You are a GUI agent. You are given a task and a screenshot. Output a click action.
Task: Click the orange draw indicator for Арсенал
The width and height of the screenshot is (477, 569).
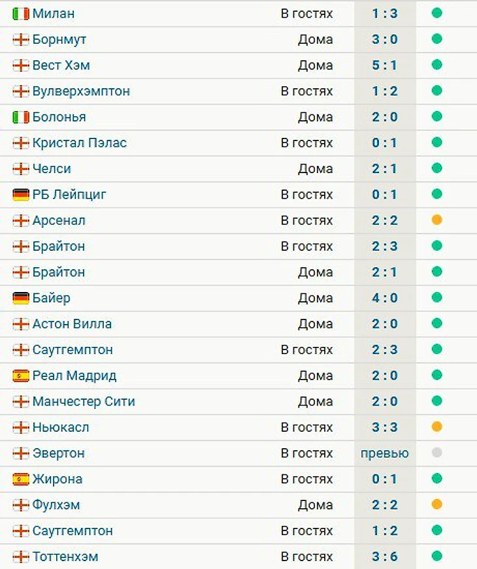(x=436, y=220)
